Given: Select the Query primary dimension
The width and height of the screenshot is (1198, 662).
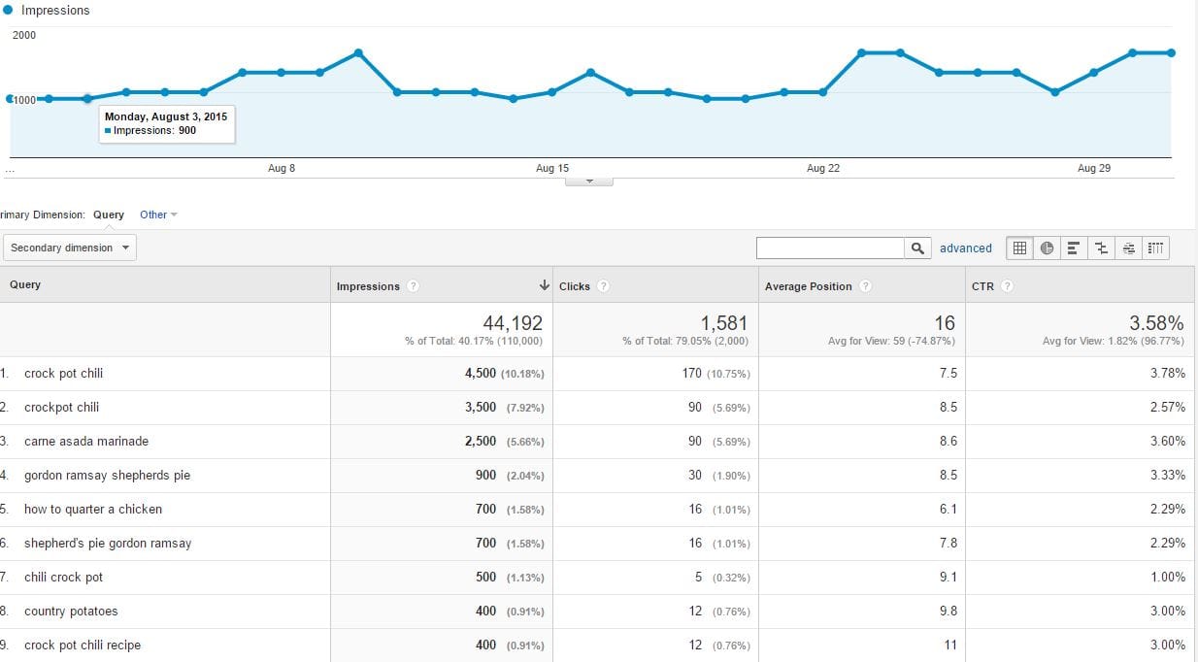Looking at the screenshot, I should [x=109, y=215].
